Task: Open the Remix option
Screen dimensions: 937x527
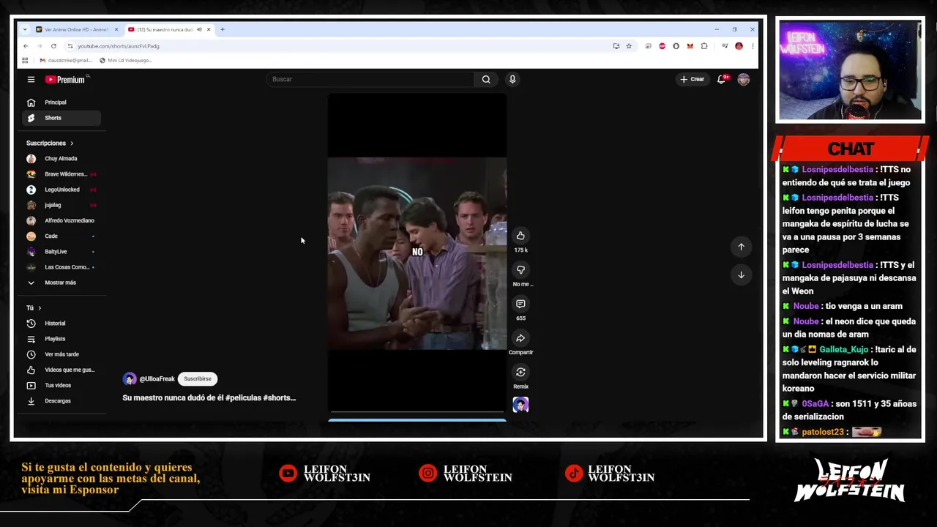Action: [x=520, y=373]
